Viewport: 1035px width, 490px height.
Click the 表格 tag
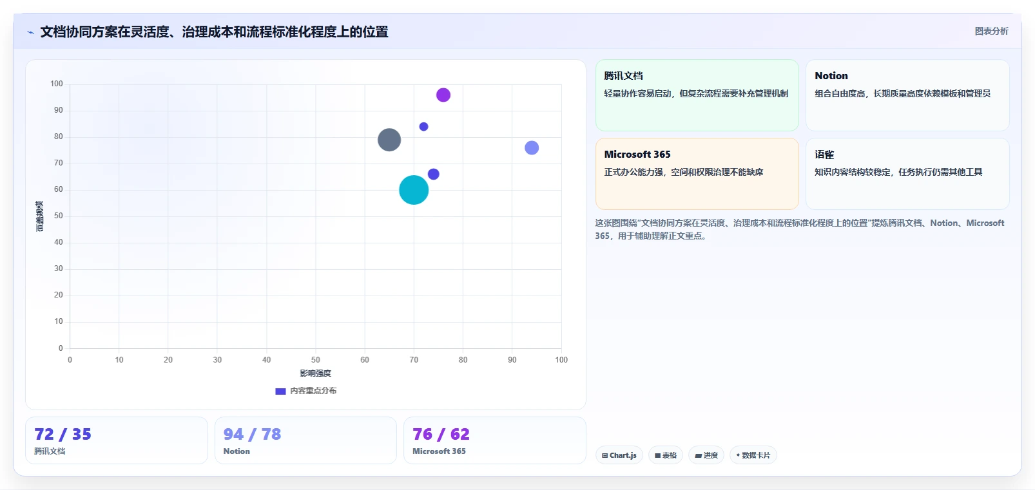pyautogui.click(x=666, y=455)
